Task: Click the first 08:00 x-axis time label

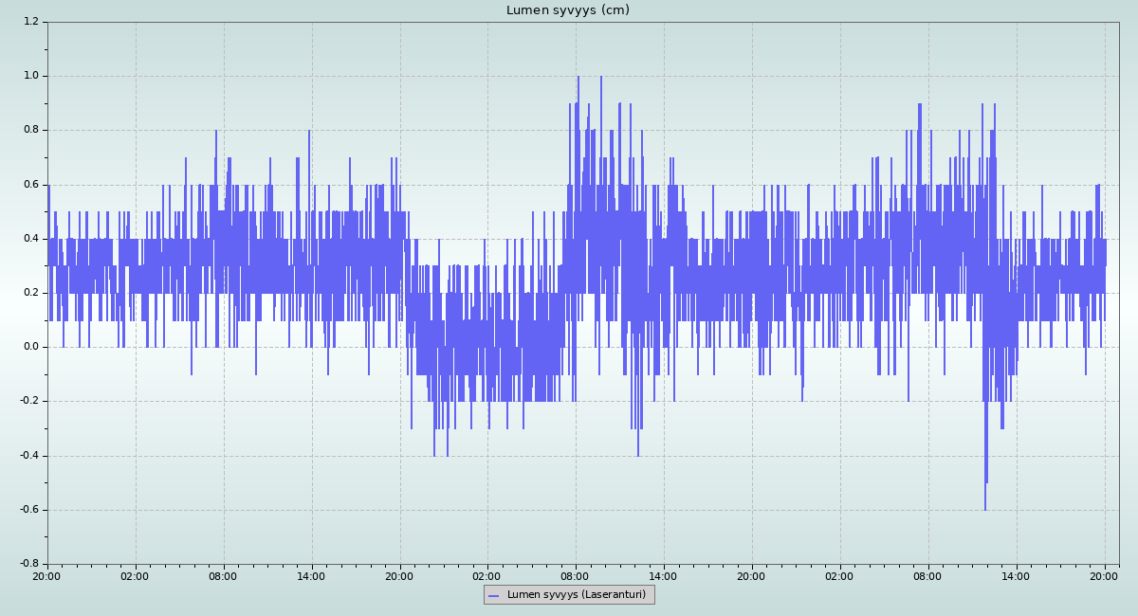Action: click(x=223, y=575)
